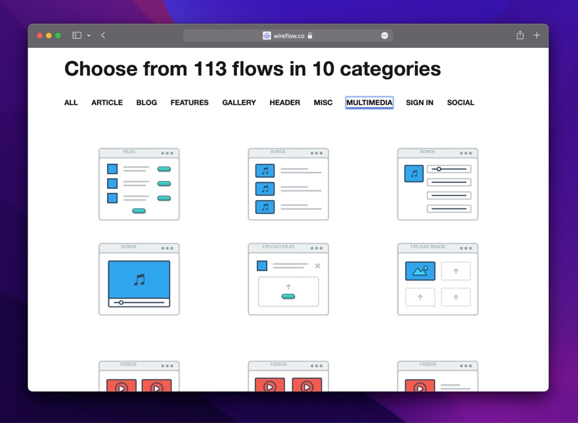Screen dimensions: 578x423
Task: Select the MULTIMEDIA category tab
Action: tap(369, 103)
